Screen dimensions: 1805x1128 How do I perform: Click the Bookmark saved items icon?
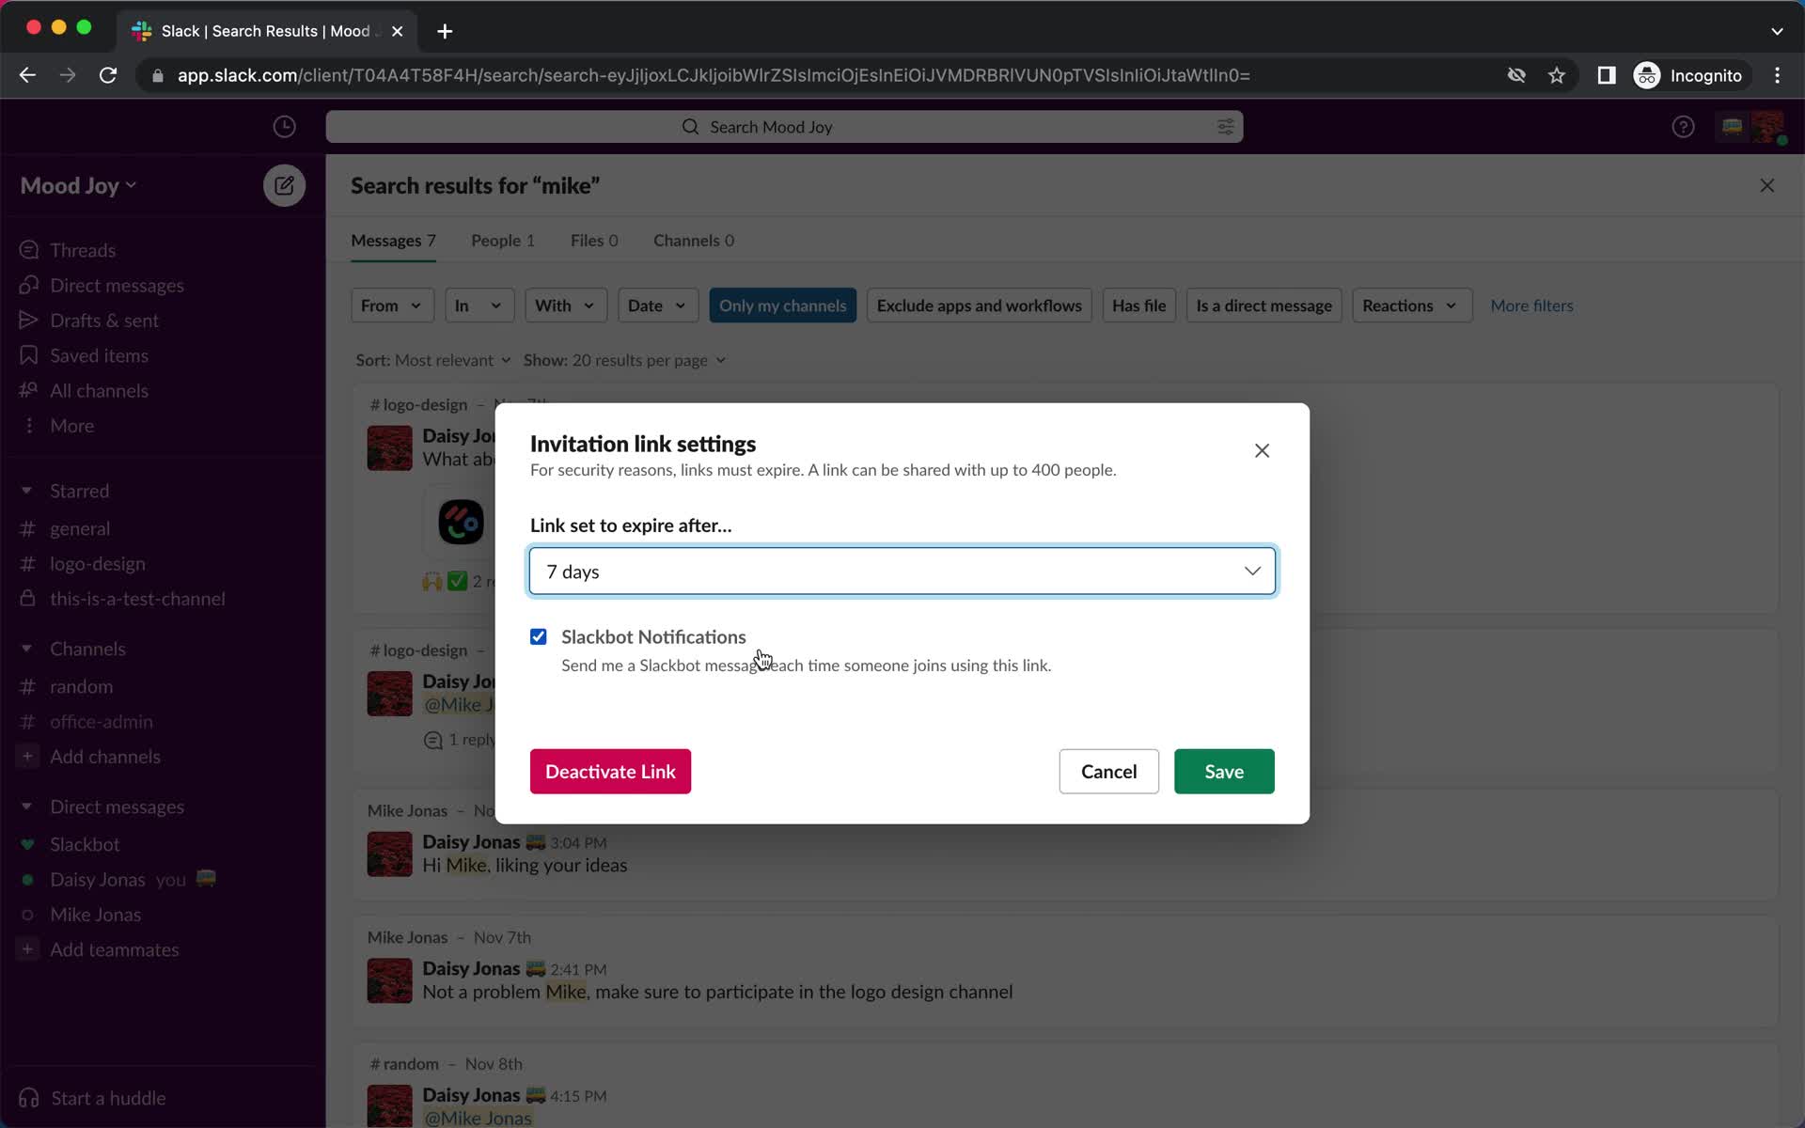(28, 354)
